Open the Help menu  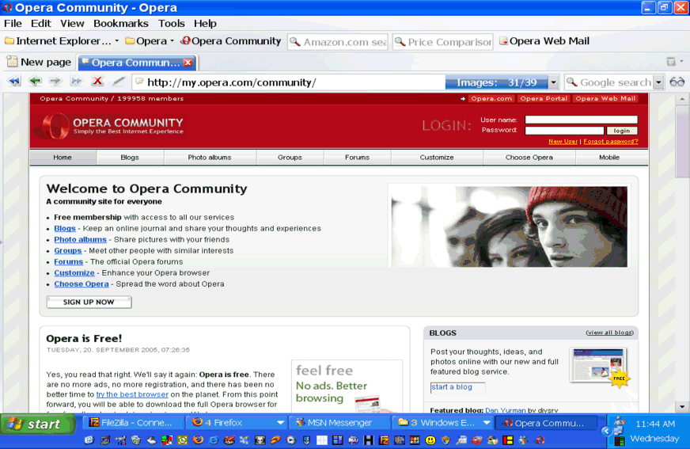coord(205,23)
